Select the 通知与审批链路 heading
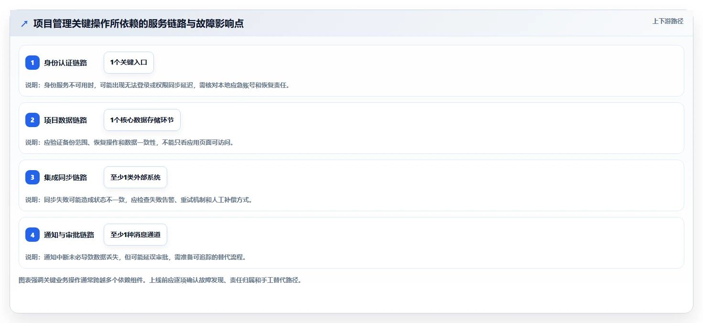 tap(69, 235)
